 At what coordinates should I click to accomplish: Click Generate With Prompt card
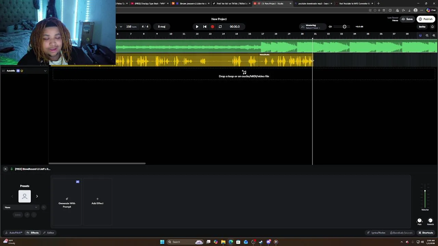[67, 202]
